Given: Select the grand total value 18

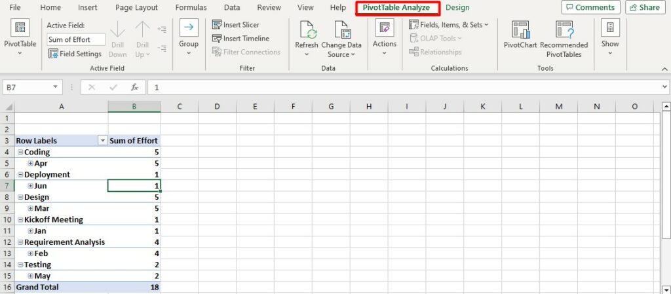Looking at the screenshot, I should [134, 287].
